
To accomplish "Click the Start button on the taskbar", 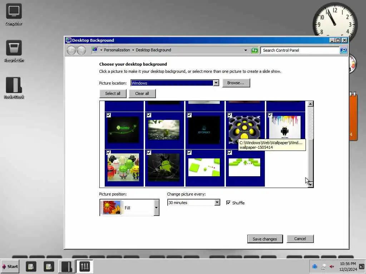I will click(x=10, y=266).
